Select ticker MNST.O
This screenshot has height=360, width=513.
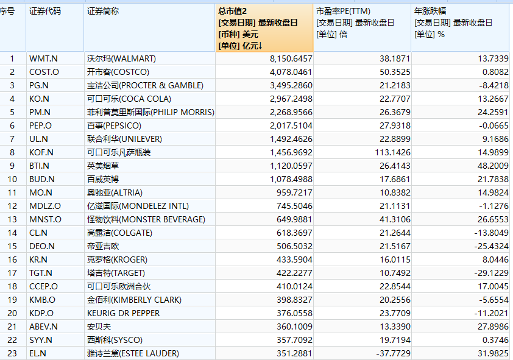click(x=46, y=220)
